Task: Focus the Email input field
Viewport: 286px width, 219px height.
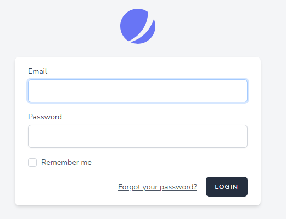Action: [138, 91]
